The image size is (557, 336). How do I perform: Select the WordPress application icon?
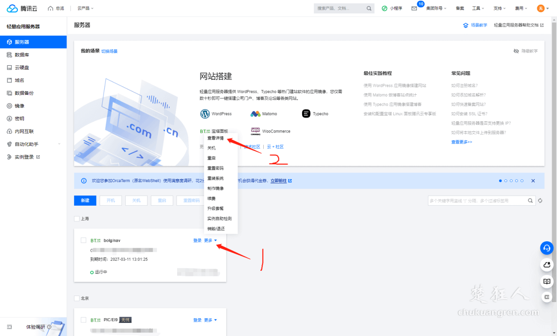point(205,114)
